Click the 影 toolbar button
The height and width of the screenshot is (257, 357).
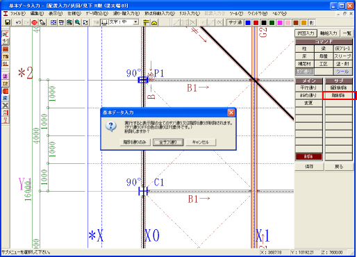click(x=312, y=22)
